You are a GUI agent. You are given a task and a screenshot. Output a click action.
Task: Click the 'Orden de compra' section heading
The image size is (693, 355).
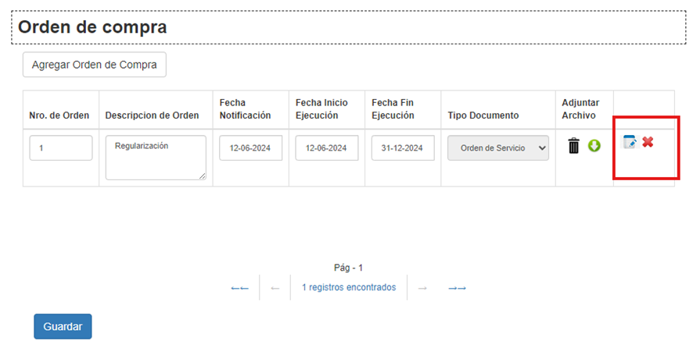coord(92,27)
